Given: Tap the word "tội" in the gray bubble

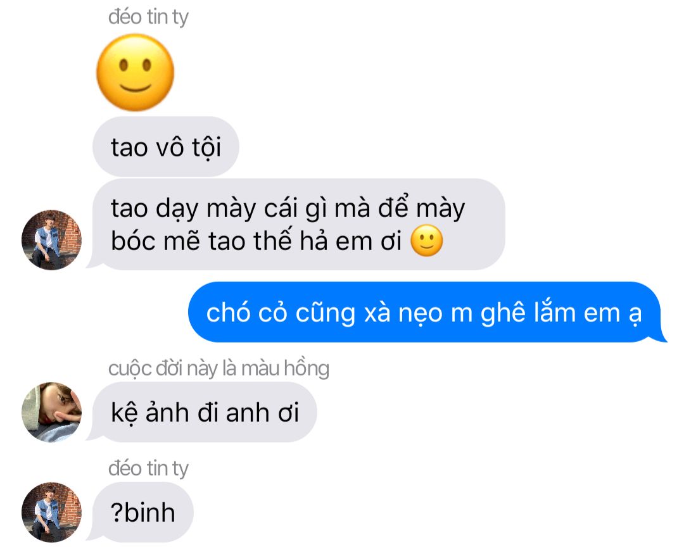Looking at the screenshot, I should 206,147.
